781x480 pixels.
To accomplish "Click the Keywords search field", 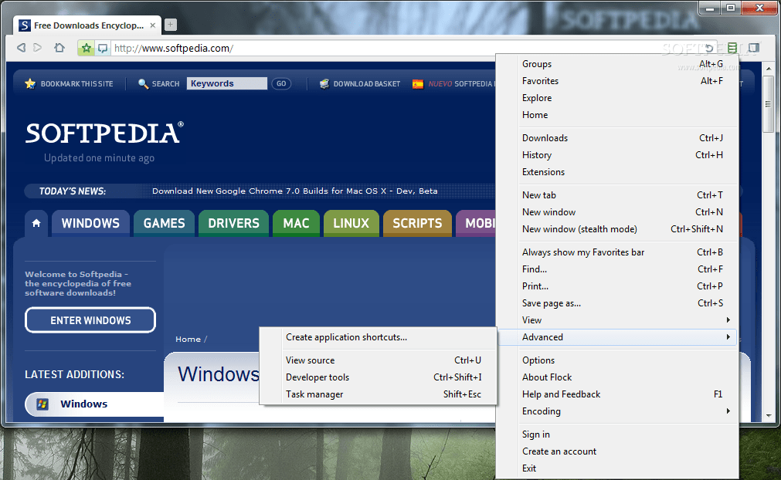I will pyautogui.click(x=226, y=83).
